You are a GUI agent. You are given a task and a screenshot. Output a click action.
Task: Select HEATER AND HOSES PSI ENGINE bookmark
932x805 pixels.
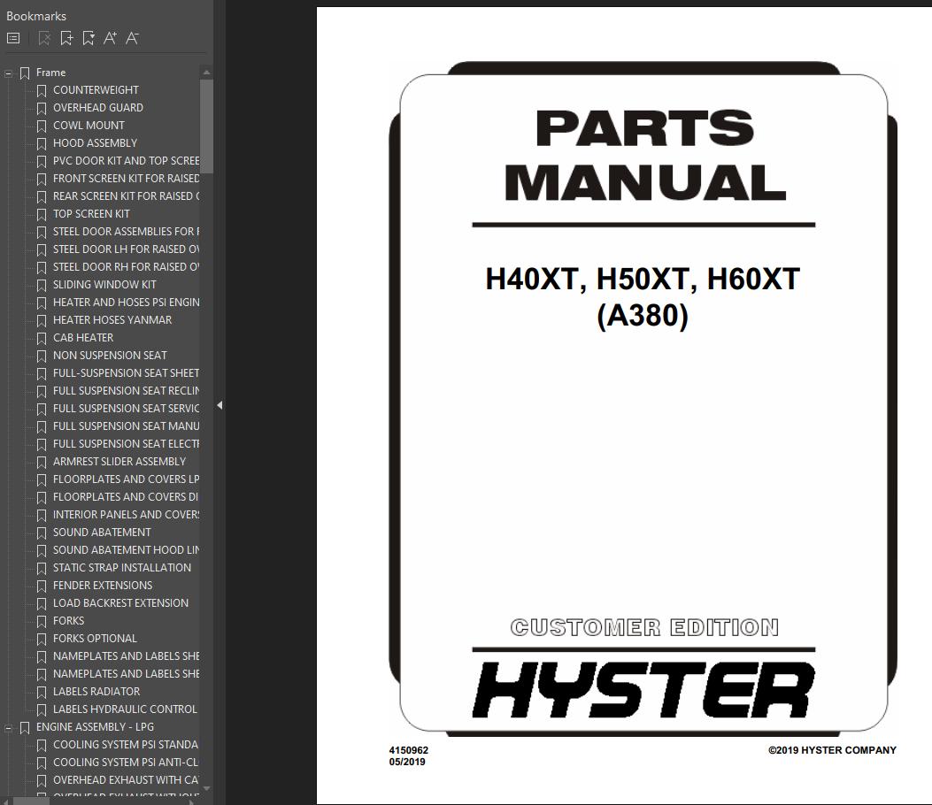126,303
